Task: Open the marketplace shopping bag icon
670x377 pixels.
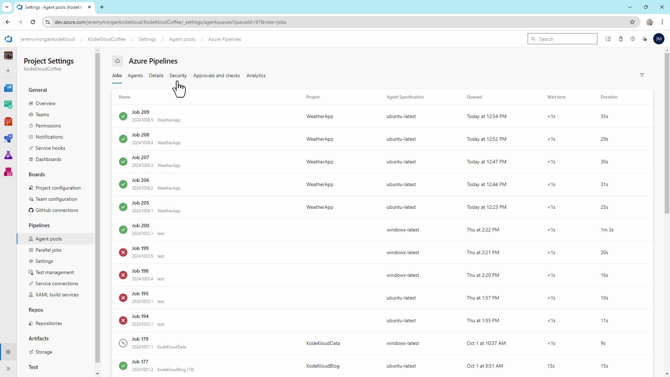Action: 620,39
